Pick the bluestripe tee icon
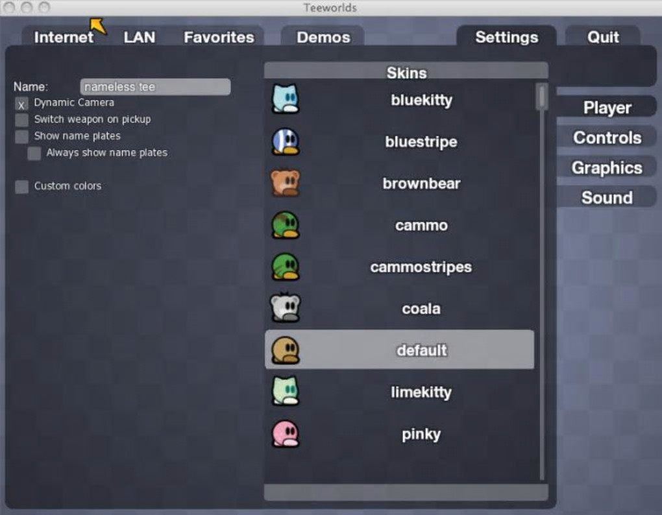The width and height of the screenshot is (662, 515). (286, 141)
